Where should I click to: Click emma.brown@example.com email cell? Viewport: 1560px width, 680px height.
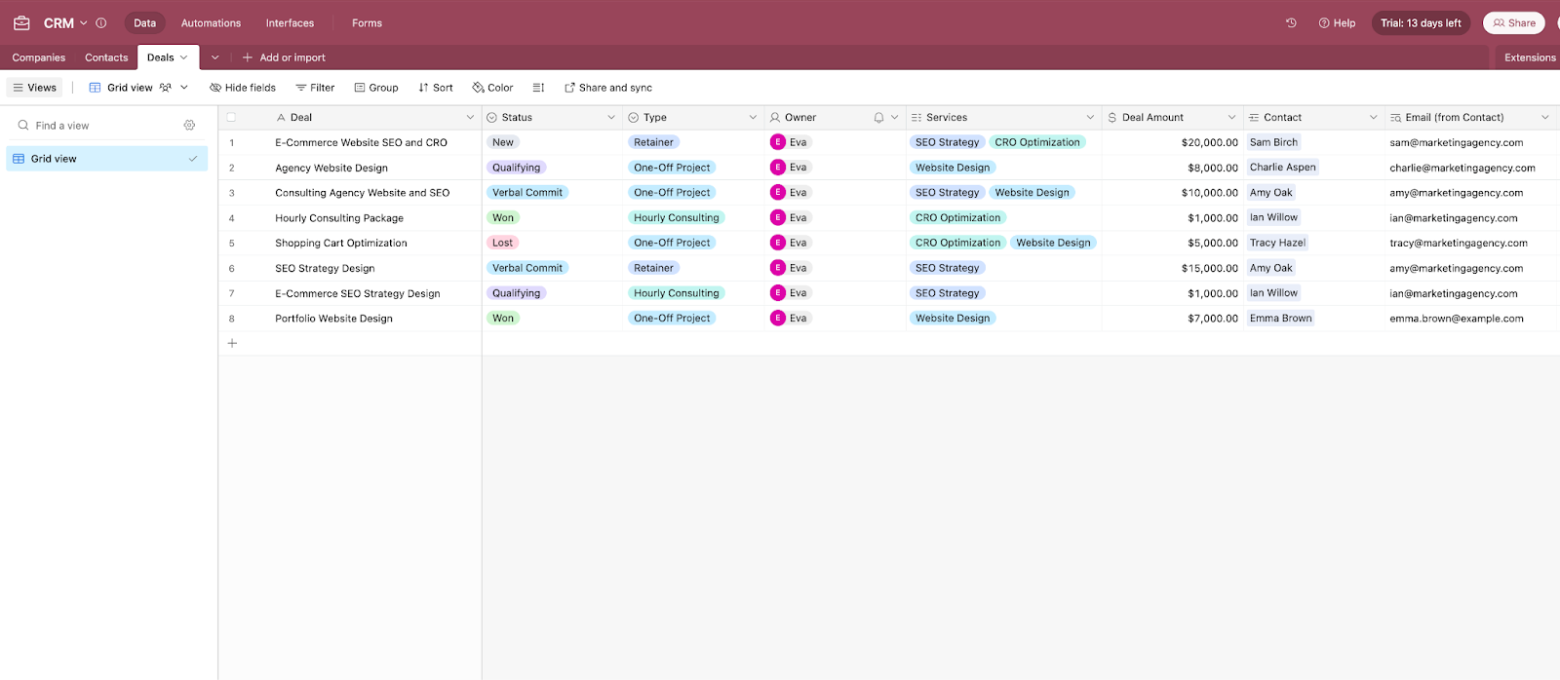[1457, 319]
